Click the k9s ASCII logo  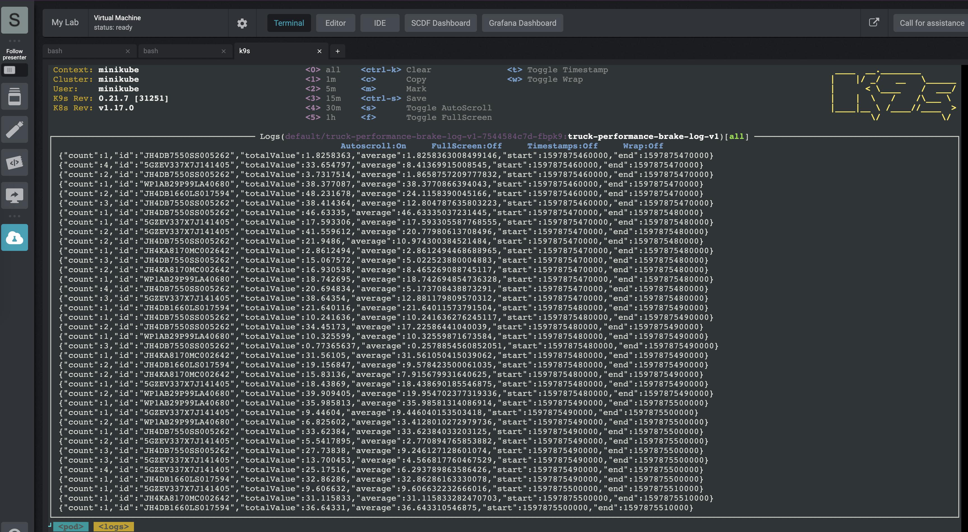[x=894, y=95]
